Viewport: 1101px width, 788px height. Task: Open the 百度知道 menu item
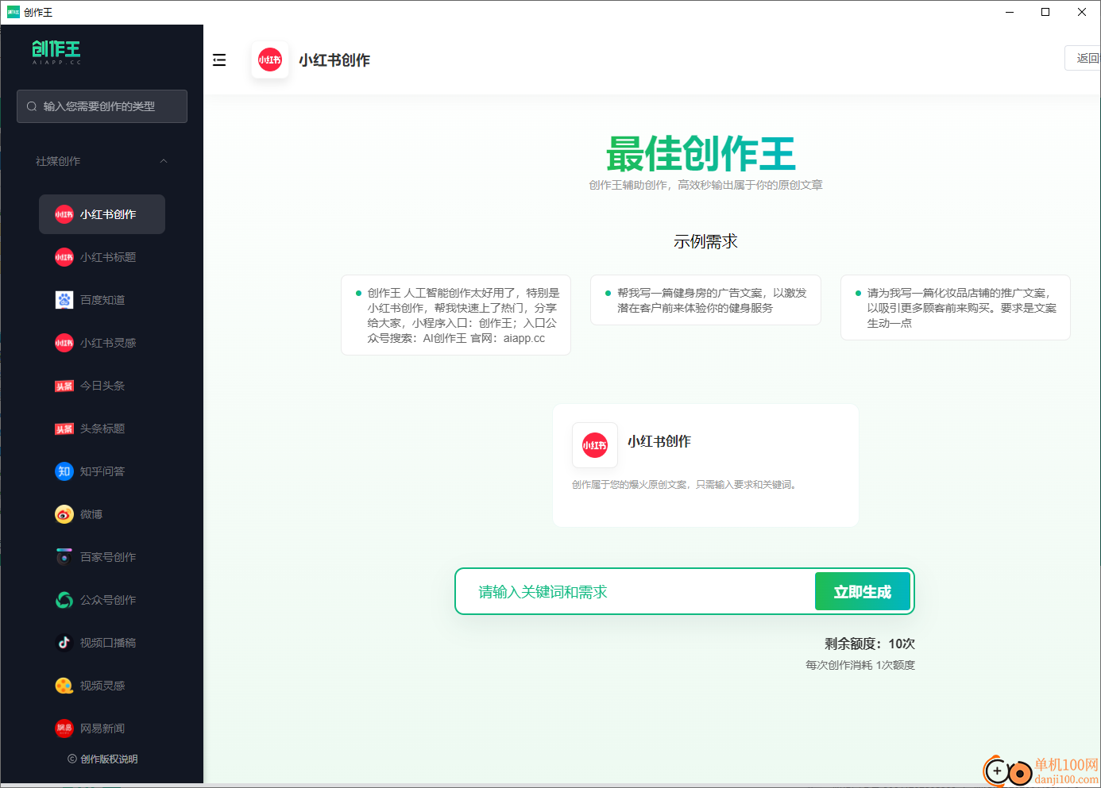click(102, 300)
